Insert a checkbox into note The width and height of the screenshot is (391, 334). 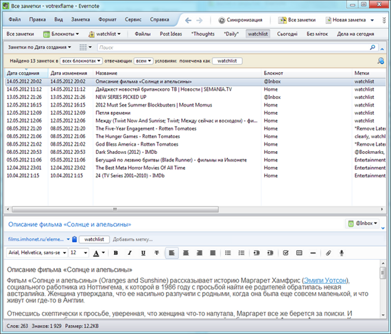[x=286, y=253]
